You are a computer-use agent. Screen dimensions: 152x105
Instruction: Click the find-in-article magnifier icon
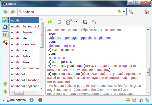click(x=94, y=22)
